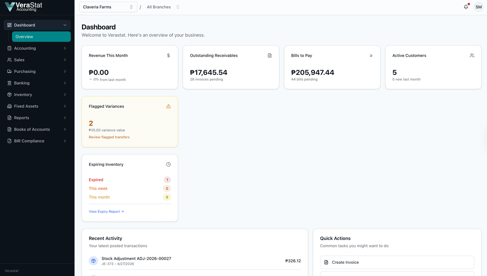Click the Expired count badge
The image size is (487, 276).
[167, 180]
